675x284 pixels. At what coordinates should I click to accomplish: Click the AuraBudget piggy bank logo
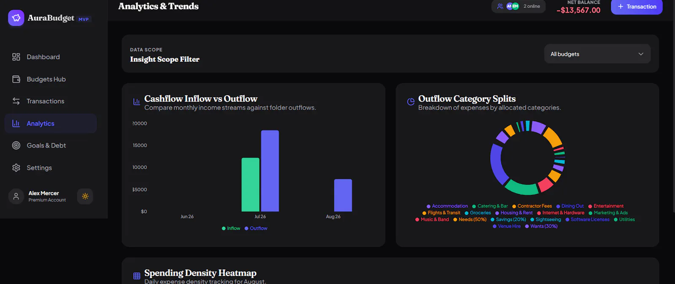[16, 18]
